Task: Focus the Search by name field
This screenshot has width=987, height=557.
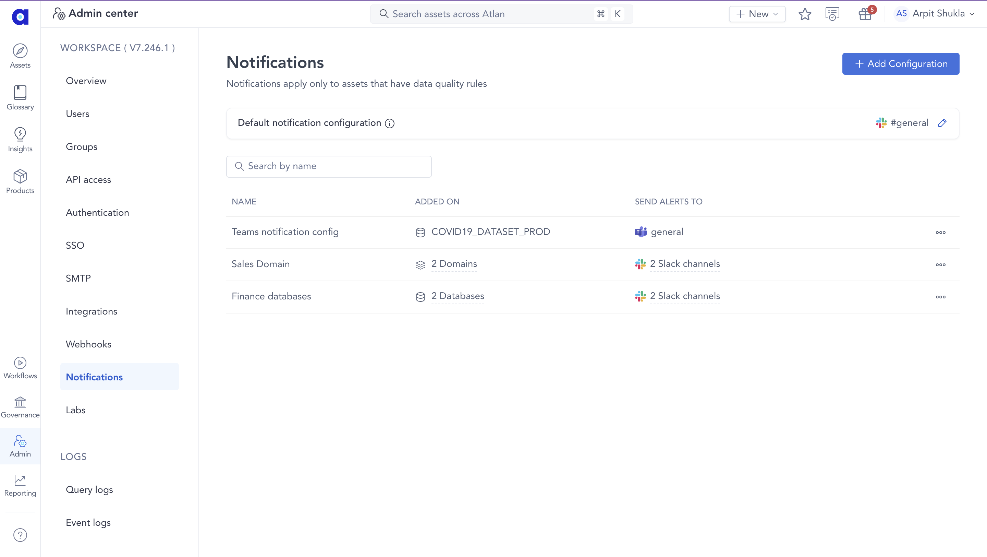Action: [329, 166]
